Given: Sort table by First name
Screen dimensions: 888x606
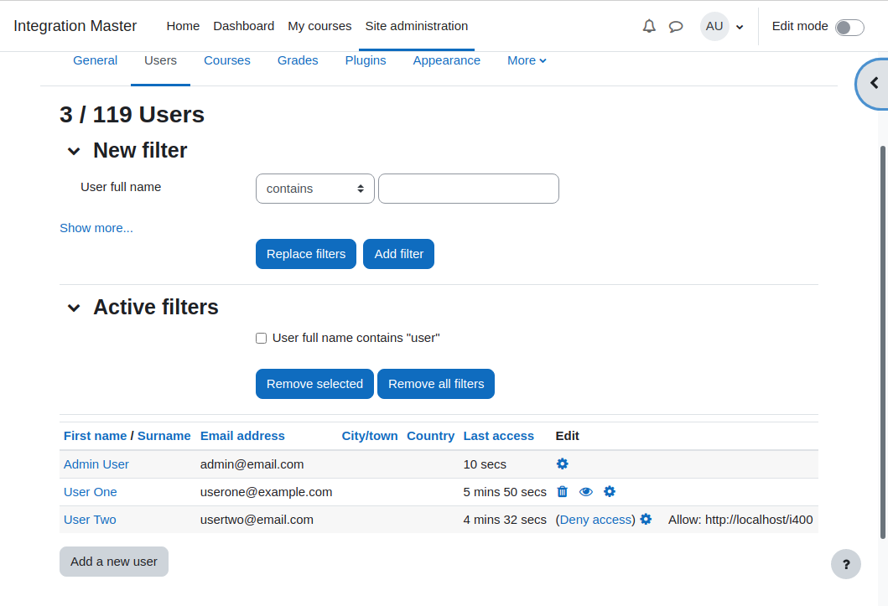Looking at the screenshot, I should coord(95,436).
